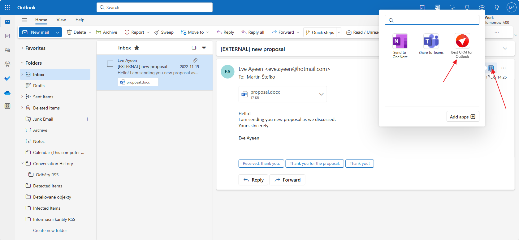Click the apps flyout search field

tap(432, 20)
